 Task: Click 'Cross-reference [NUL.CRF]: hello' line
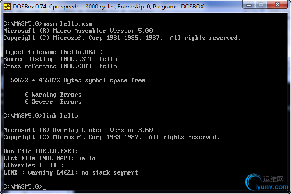pyautogui.click(x=60, y=66)
